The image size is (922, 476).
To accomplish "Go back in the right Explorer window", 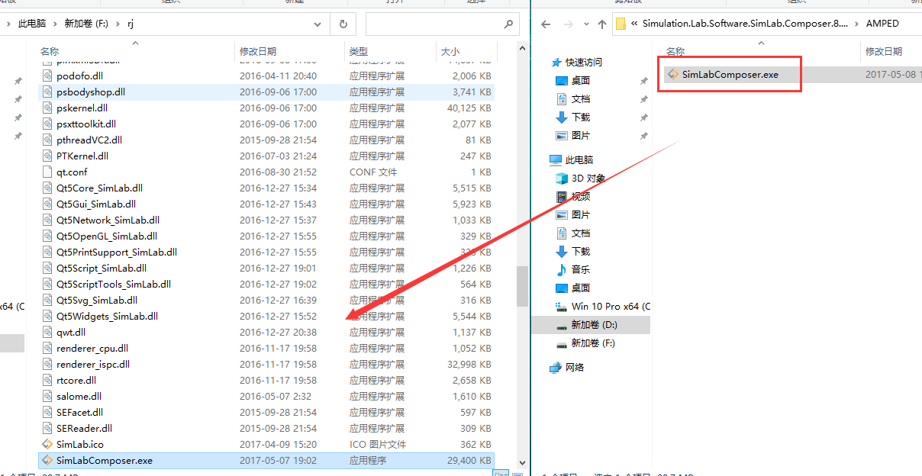I will point(546,24).
